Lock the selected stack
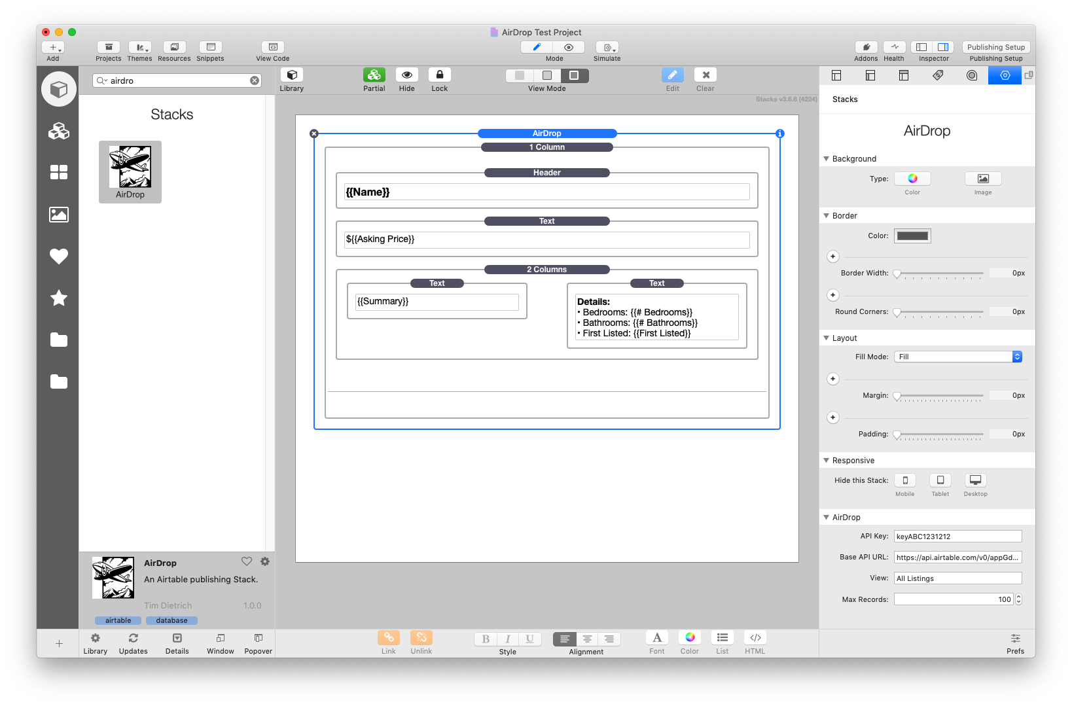 pyautogui.click(x=440, y=75)
